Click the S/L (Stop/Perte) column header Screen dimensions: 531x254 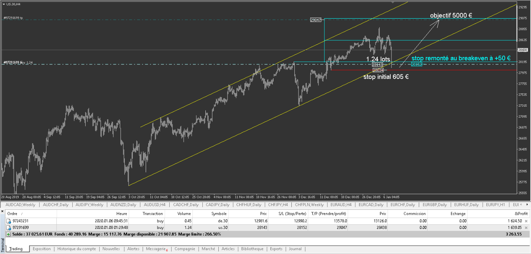coord(288,214)
